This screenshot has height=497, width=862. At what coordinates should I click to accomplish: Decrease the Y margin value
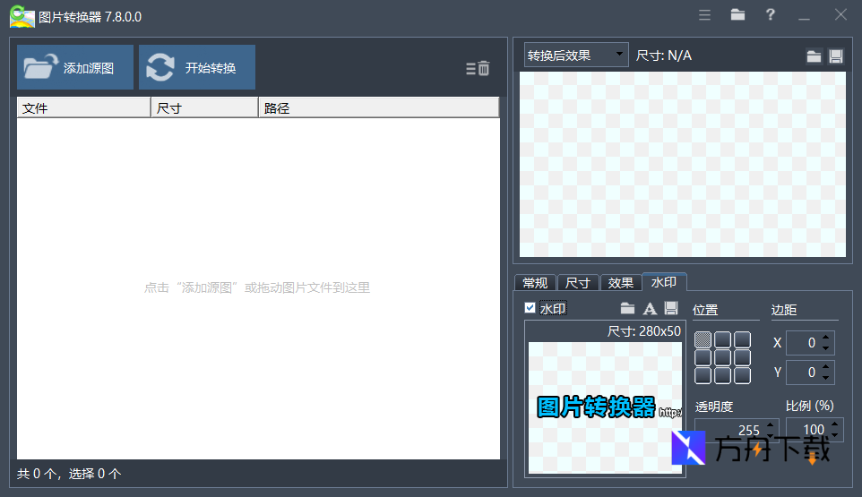[826, 379]
